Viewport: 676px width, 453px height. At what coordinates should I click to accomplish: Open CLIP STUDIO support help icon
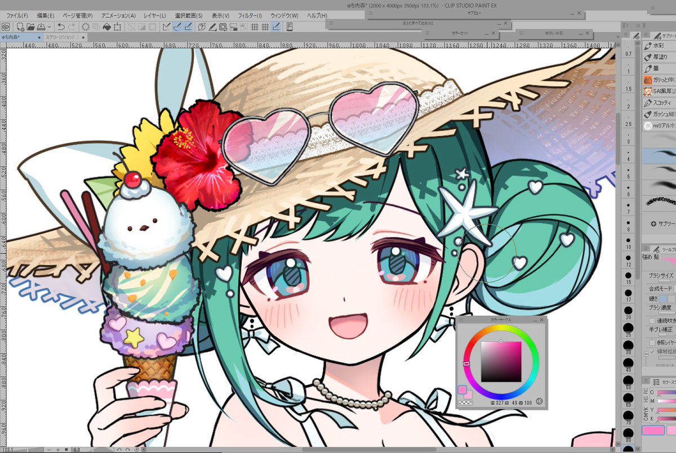[202, 26]
